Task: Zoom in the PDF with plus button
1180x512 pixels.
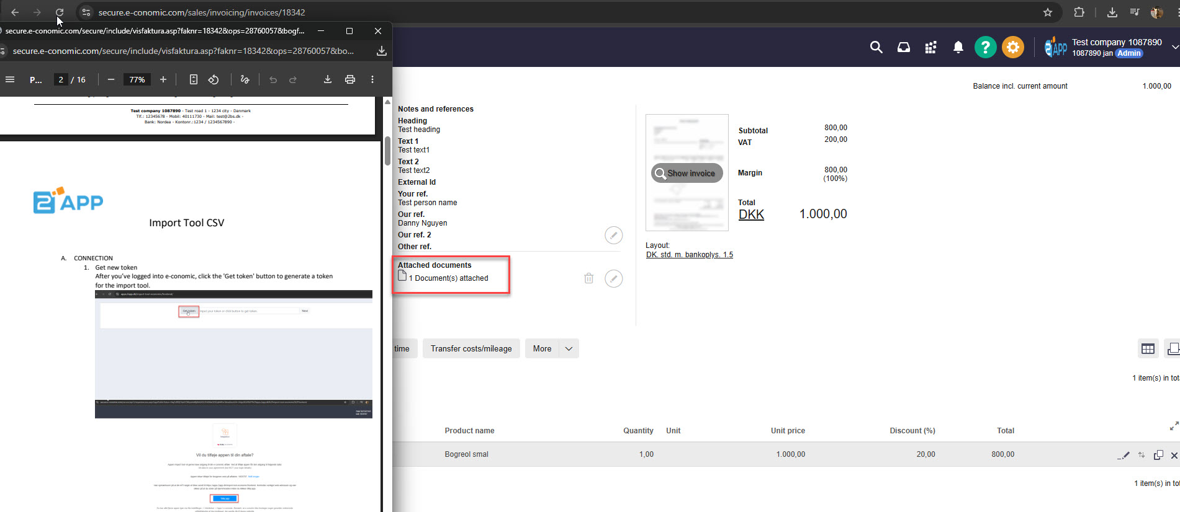Action: pyautogui.click(x=163, y=79)
